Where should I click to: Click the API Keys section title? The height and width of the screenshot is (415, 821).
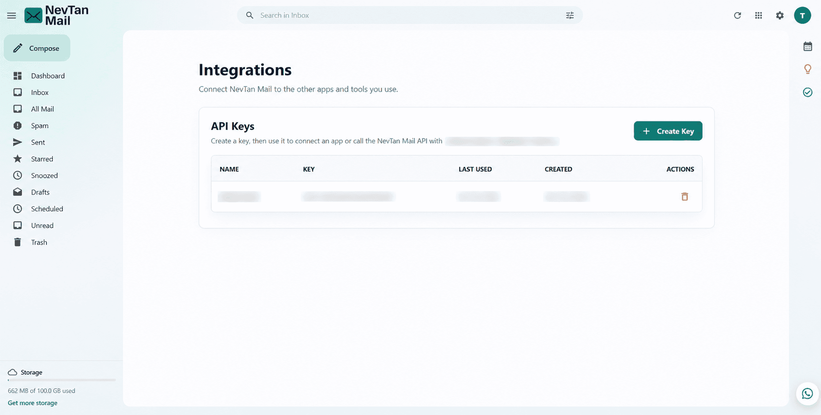point(232,126)
